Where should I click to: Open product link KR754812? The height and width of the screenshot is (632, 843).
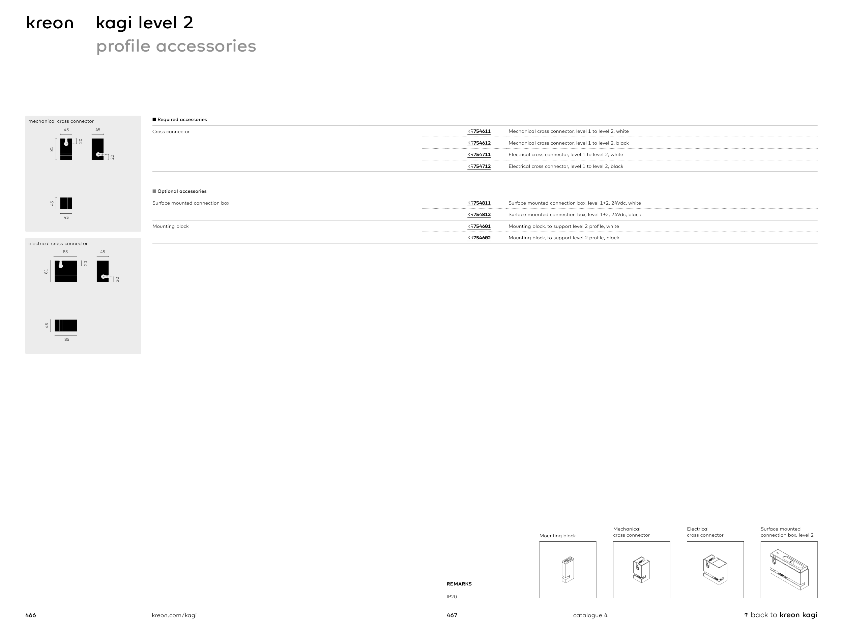tap(479, 214)
